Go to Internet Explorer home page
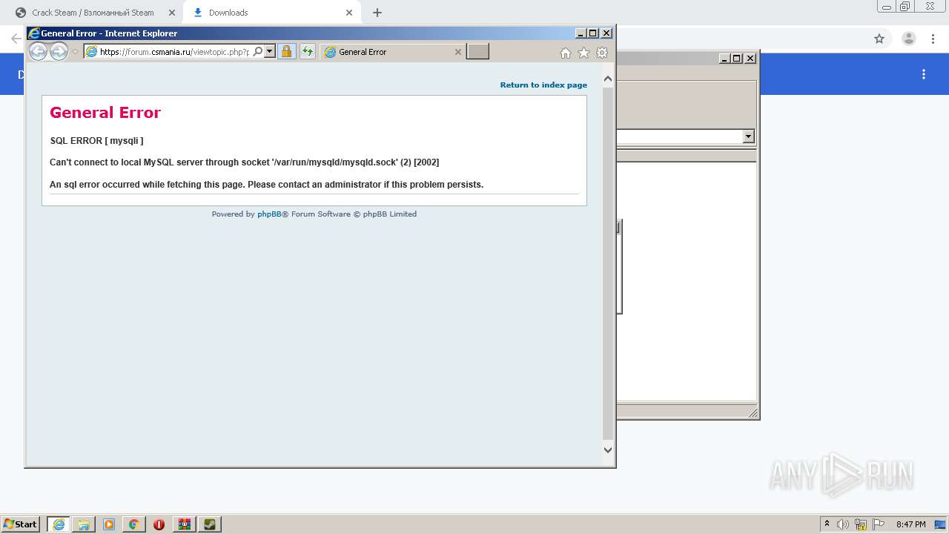Image resolution: width=949 pixels, height=534 pixels. pyautogui.click(x=566, y=53)
